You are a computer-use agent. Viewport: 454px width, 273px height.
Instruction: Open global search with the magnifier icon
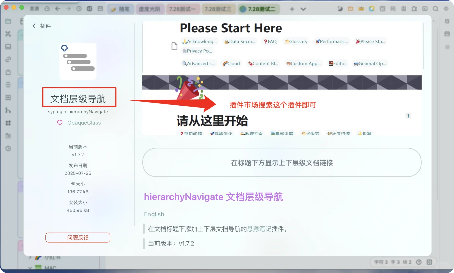coord(436,8)
